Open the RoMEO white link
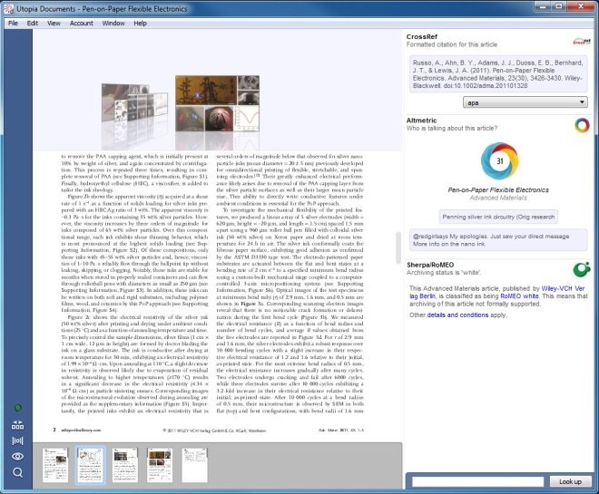The image size is (599, 494). click(519, 296)
